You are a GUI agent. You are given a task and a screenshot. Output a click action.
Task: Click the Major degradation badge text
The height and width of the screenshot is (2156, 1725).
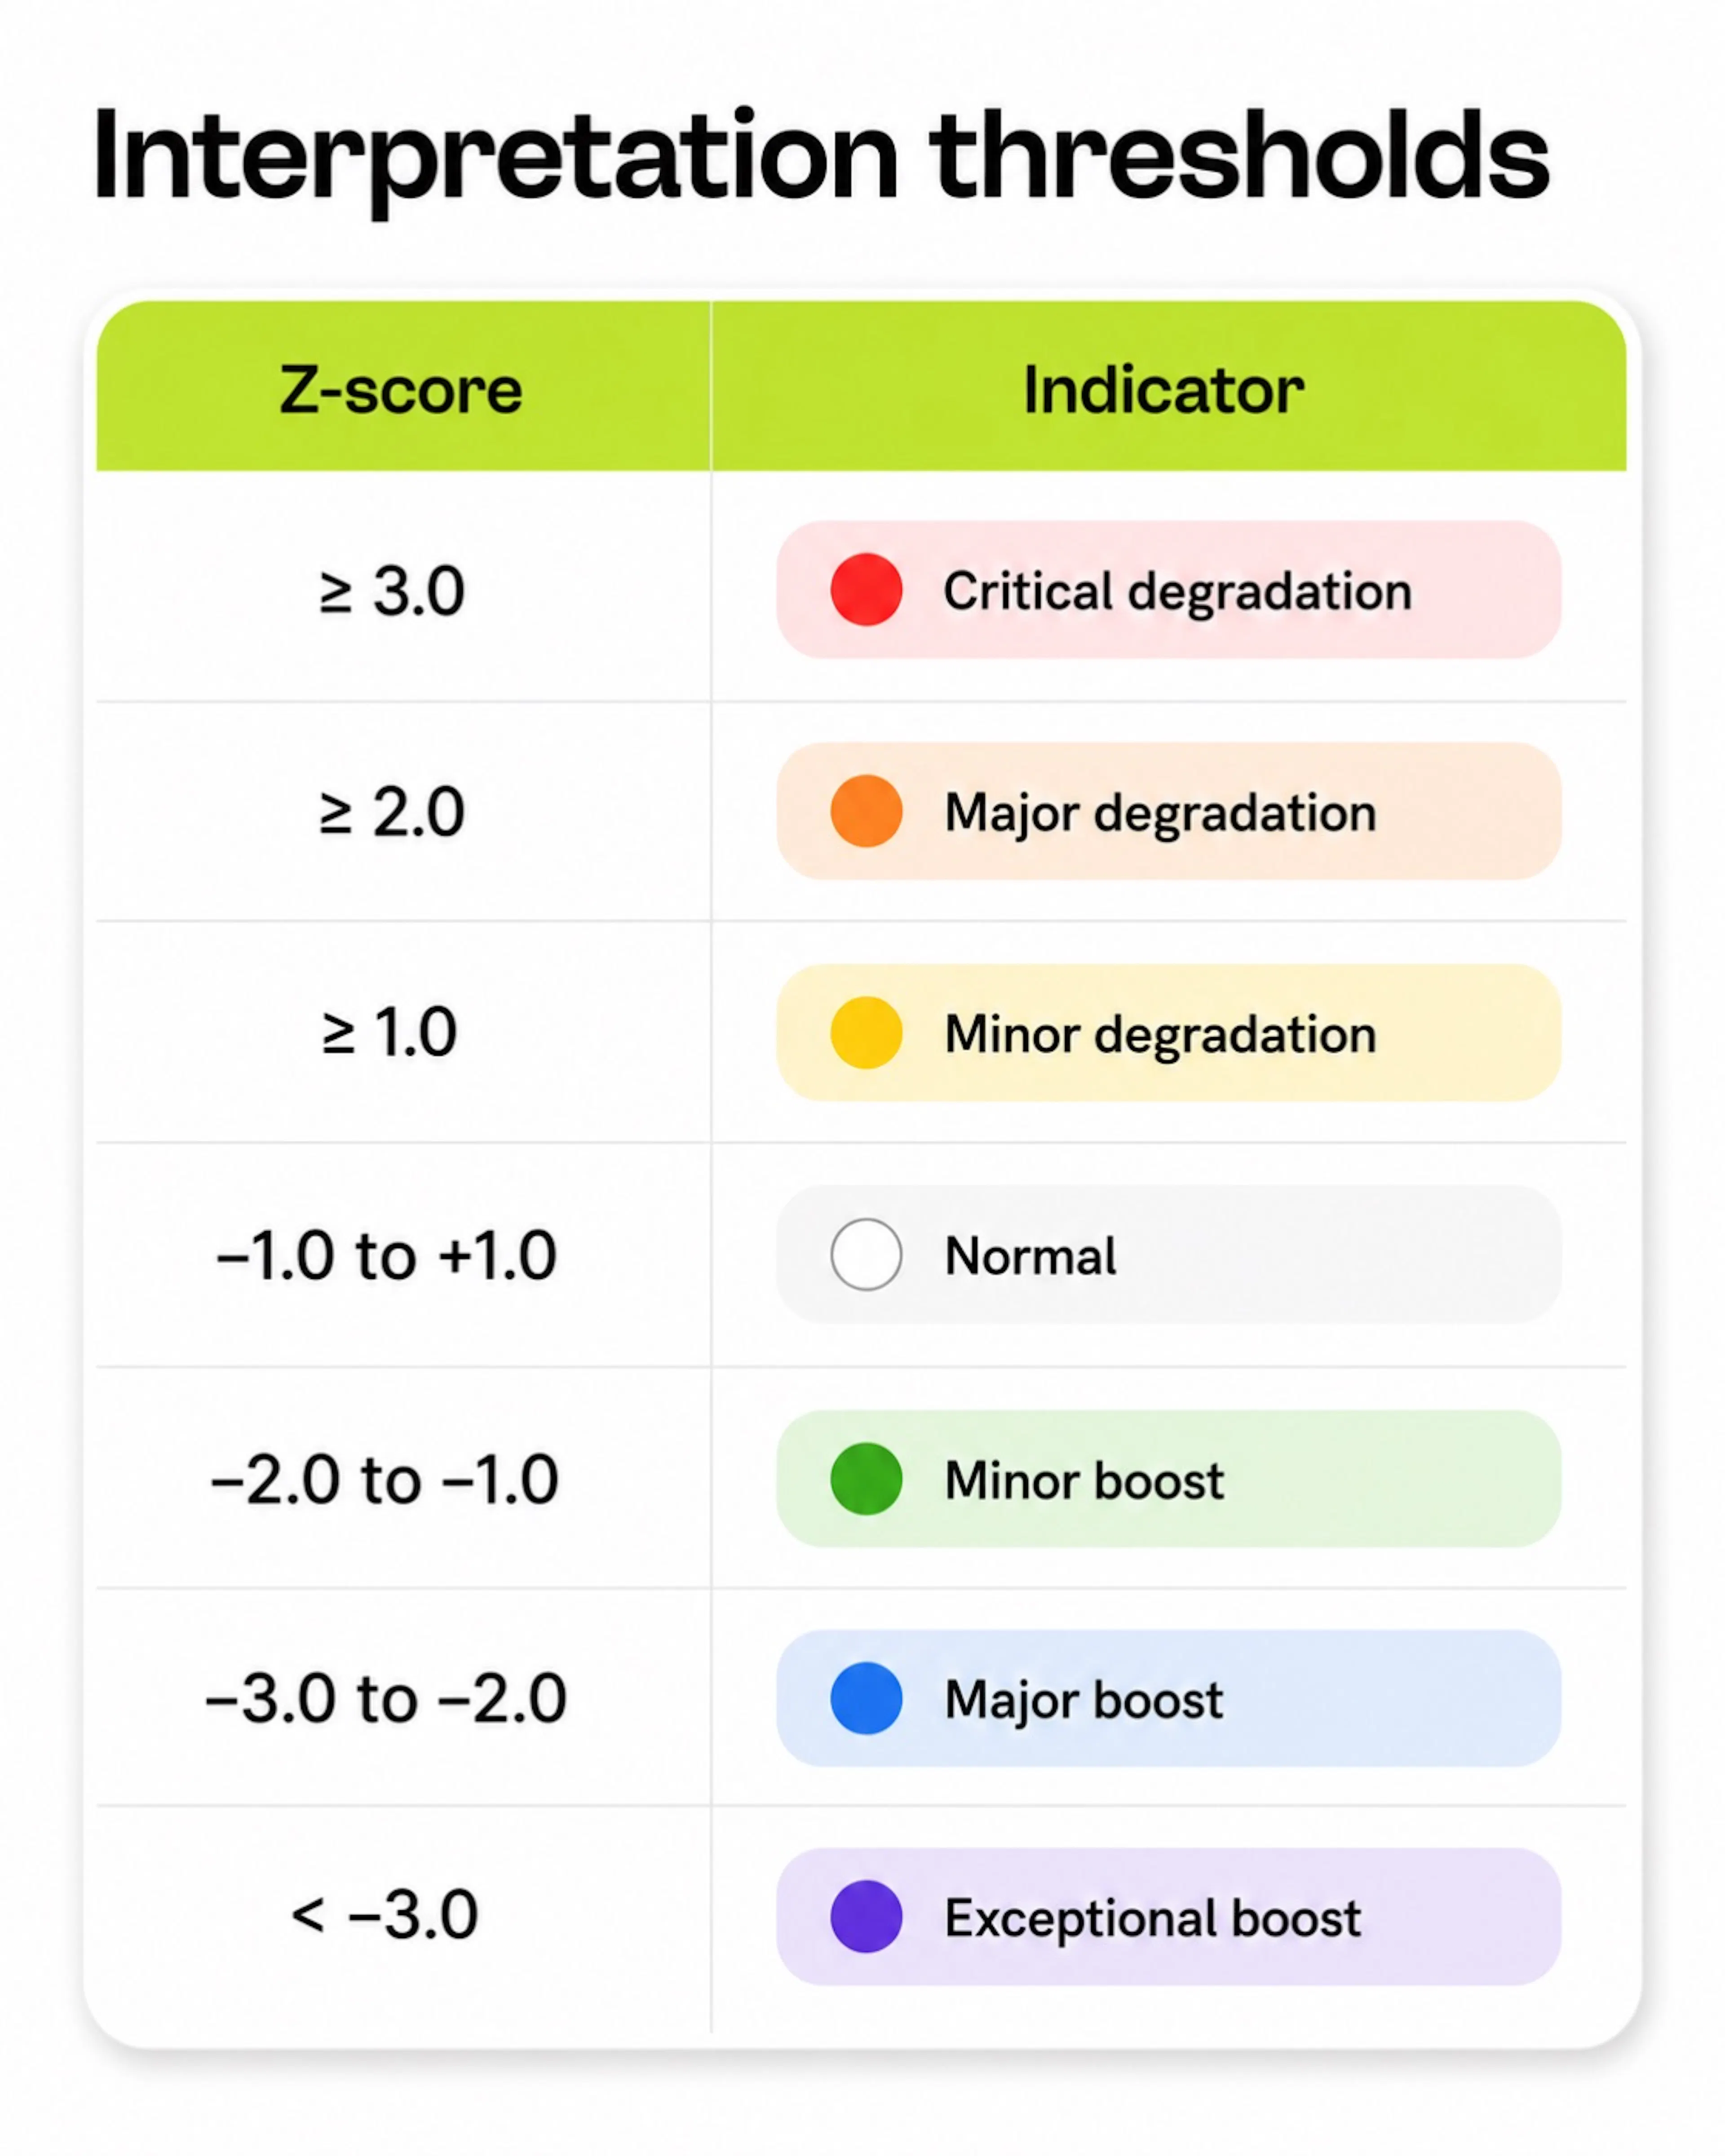coord(1160,812)
